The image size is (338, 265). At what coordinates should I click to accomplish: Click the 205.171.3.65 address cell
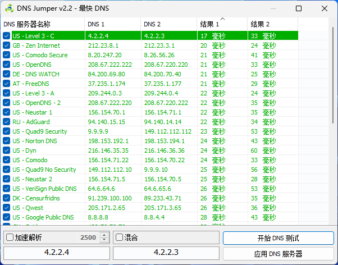(x=163, y=208)
